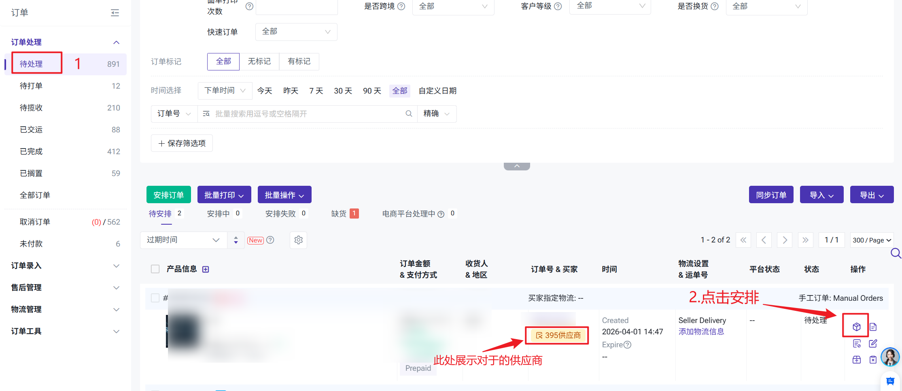This screenshot has height=391, width=902.
Task: Expand the 售后管理 sidebar section
Action: [x=65, y=287]
